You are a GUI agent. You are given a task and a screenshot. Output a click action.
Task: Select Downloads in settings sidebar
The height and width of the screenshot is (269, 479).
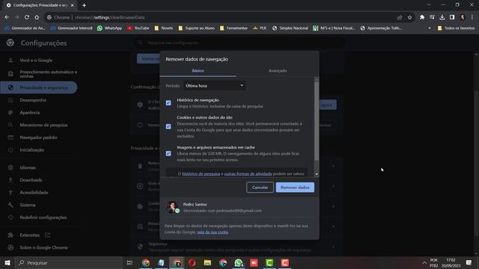[x=31, y=180]
